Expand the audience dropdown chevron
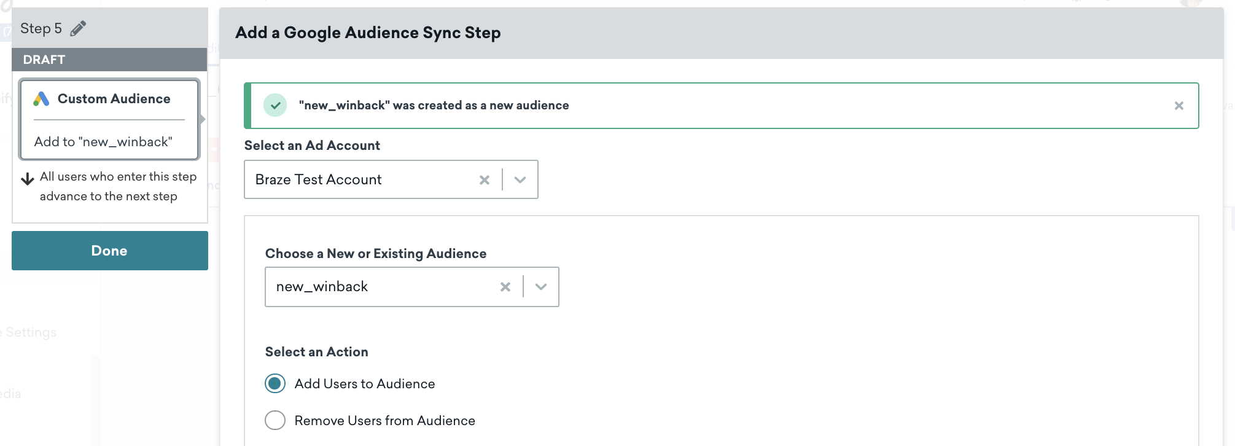The height and width of the screenshot is (446, 1235). pos(541,287)
